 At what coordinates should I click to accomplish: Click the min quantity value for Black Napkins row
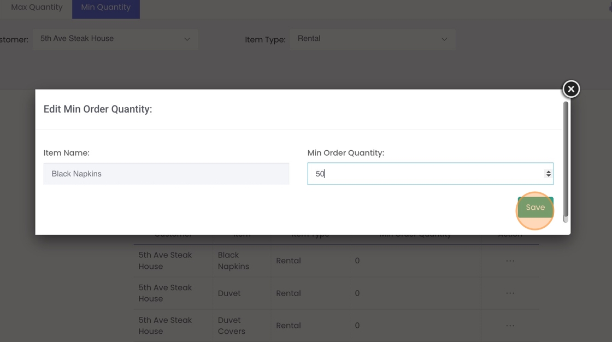tap(357, 261)
